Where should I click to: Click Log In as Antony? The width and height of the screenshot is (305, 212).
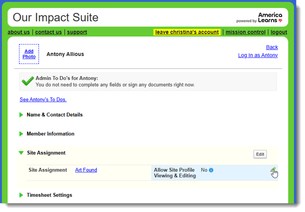pos(258,55)
